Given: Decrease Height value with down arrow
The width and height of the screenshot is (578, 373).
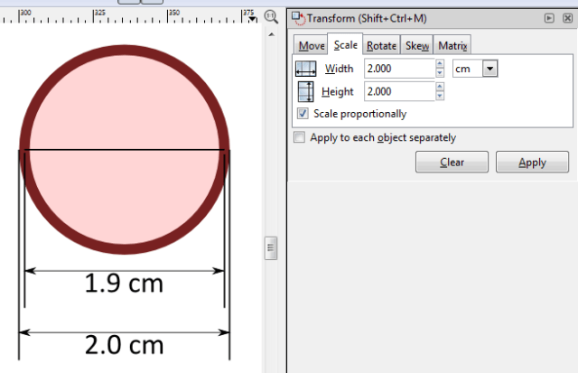Looking at the screenshot, I should [x=440, y=96].
